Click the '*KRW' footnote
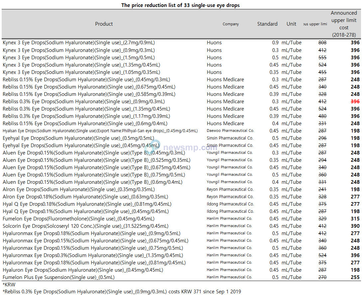Viewport: 363px width, 295px height. point(9,285)
